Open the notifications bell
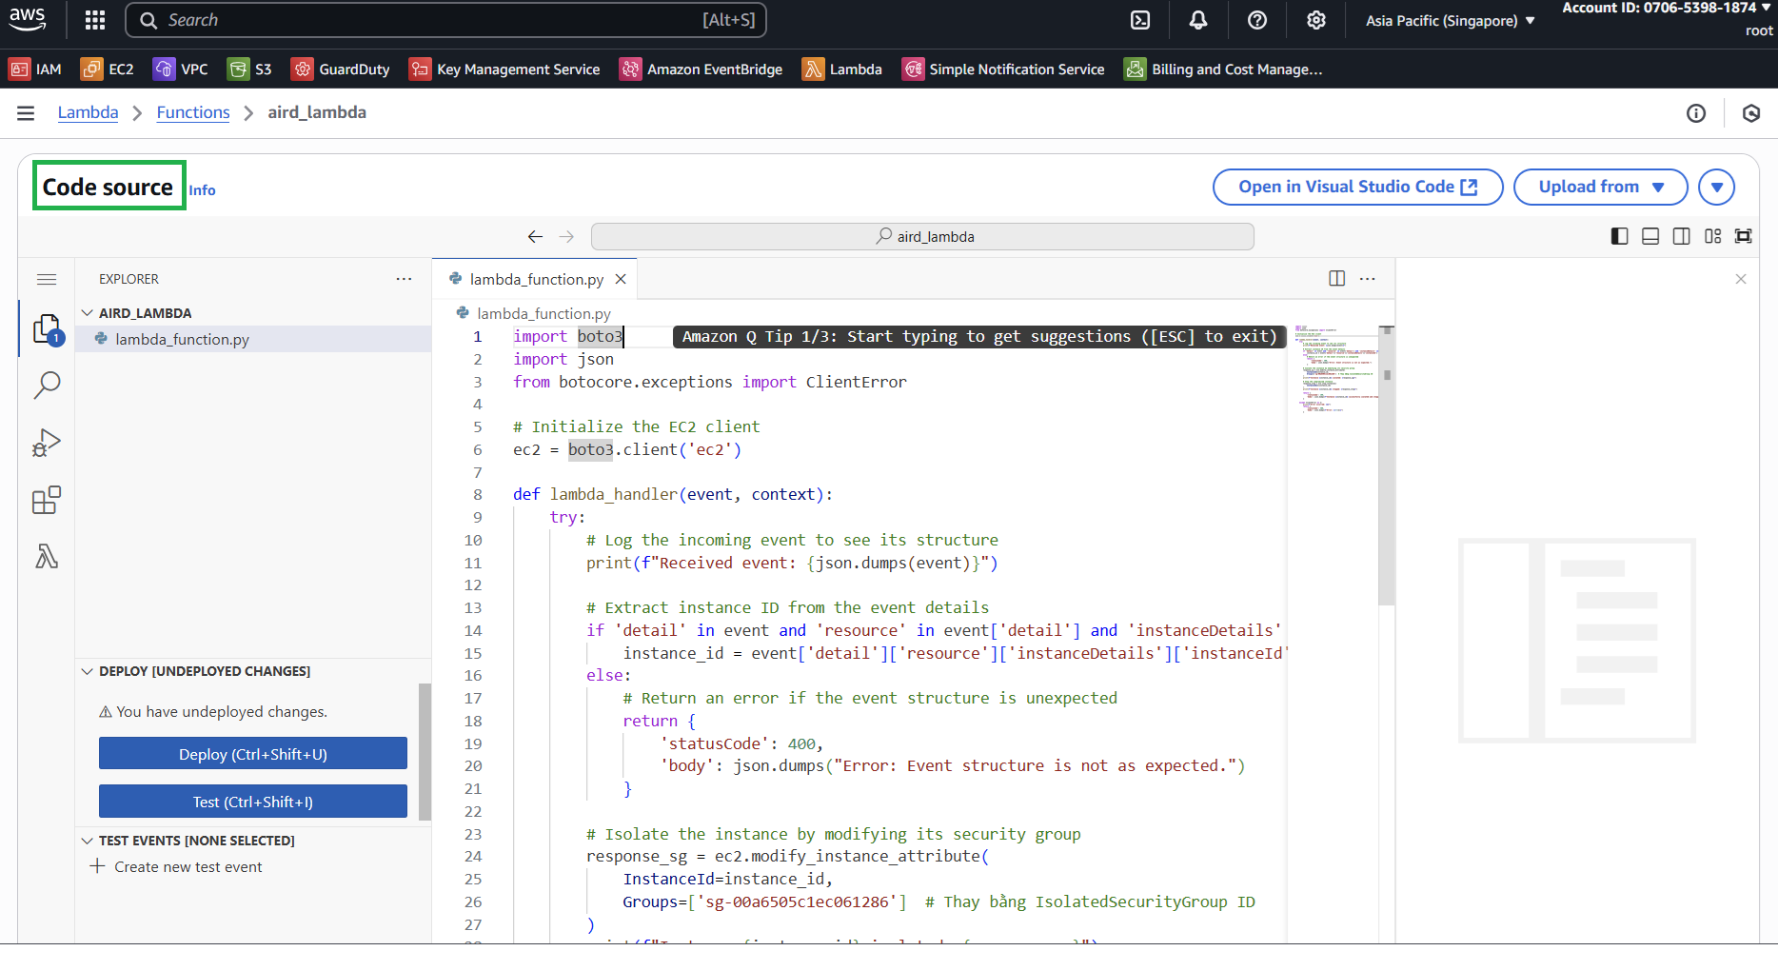The image size is (1778, 971). click(1198, 20)
